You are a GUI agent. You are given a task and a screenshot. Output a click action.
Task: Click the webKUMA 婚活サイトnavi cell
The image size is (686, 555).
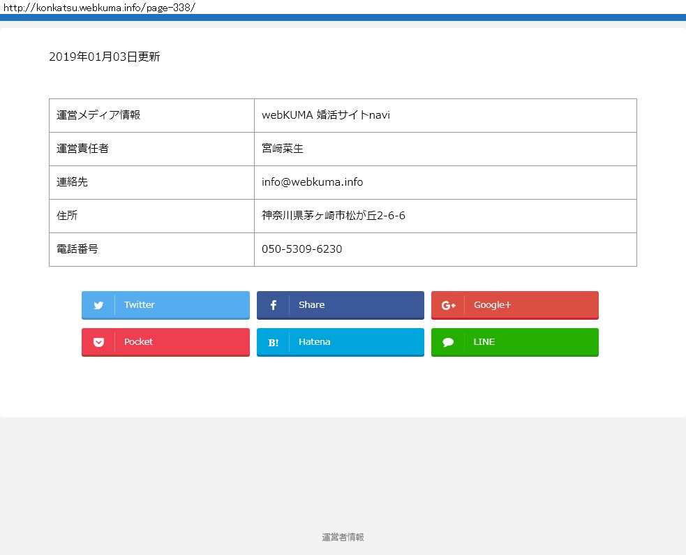325,115
